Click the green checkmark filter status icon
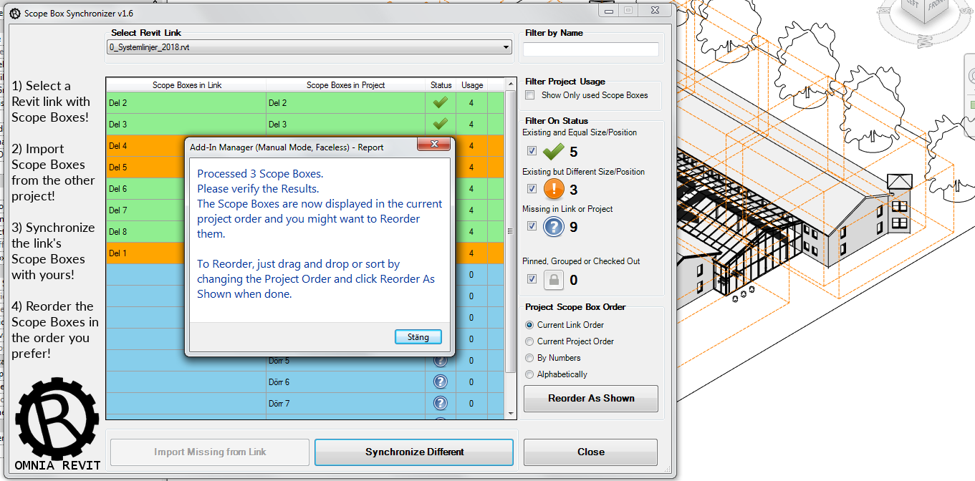 (553, 150)
